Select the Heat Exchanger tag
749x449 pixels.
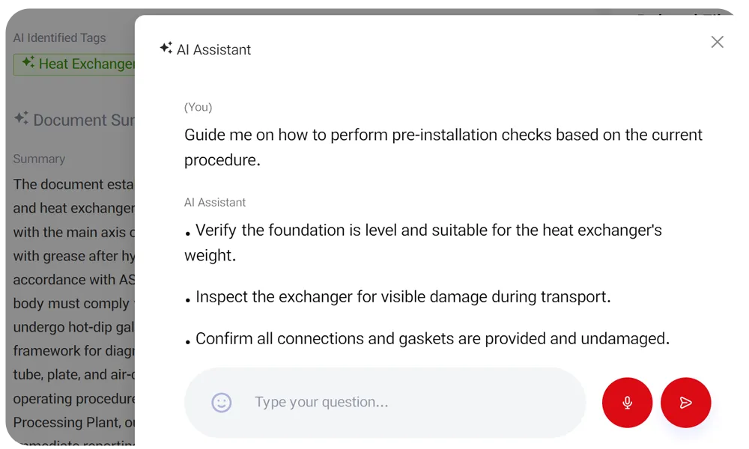point(82,64)
